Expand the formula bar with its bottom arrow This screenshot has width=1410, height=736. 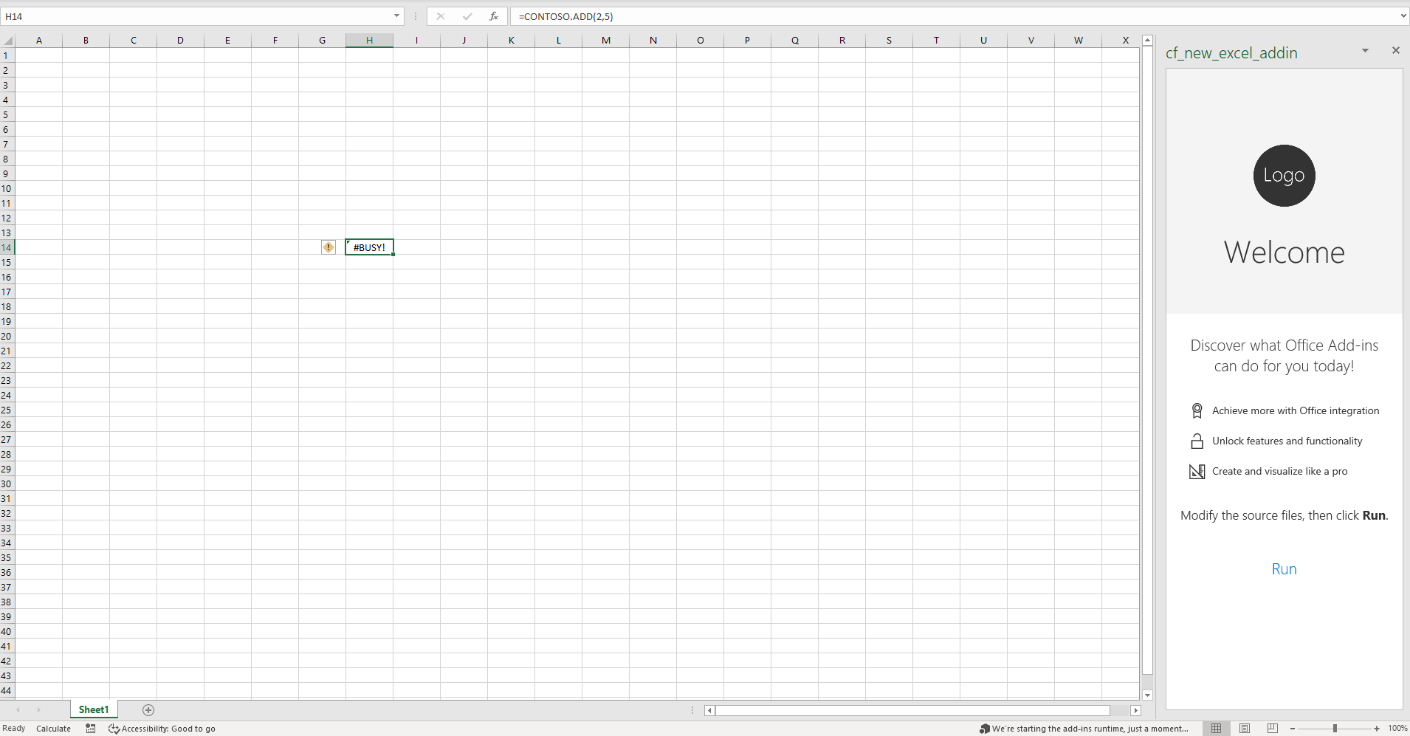click(x=1402, y=16)
